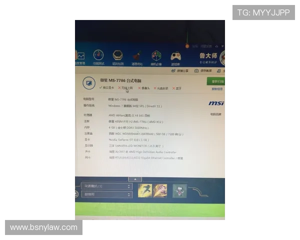Image resolution: width=300 pixels, height=240 pixels.
Task: Click the link below the rescan button
Action: click(217, 89)
